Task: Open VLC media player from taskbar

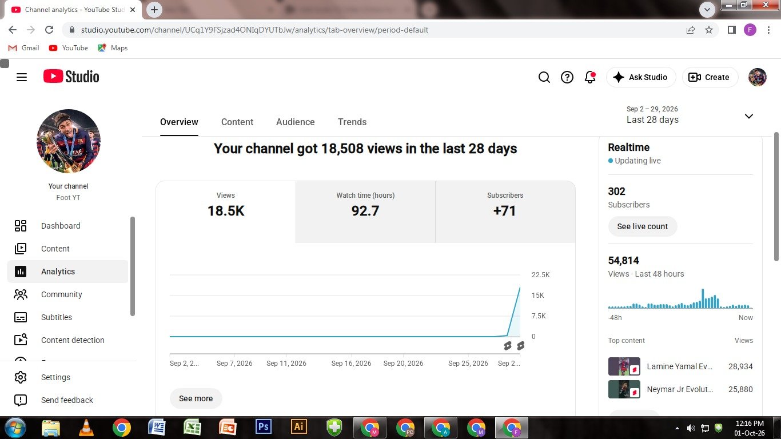Action: (x=86, y=427)
